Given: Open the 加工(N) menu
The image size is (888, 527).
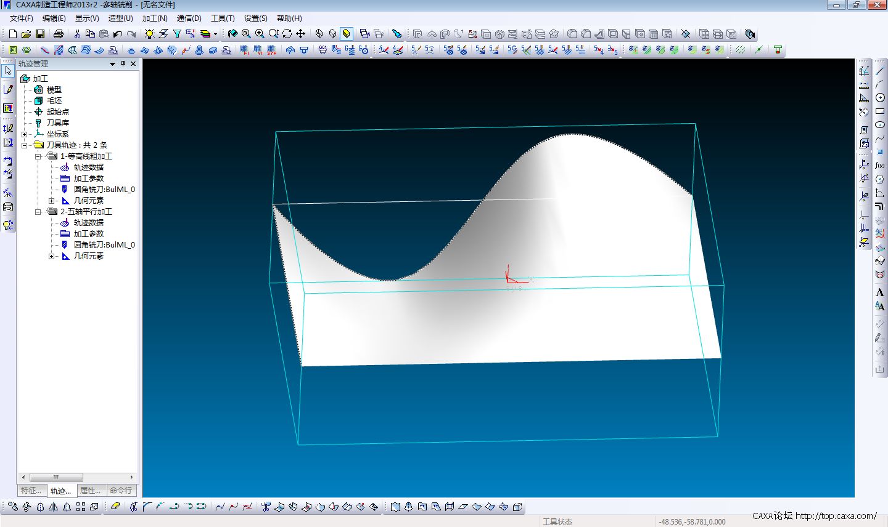Looking at the screenshot, I should [155, 18].
